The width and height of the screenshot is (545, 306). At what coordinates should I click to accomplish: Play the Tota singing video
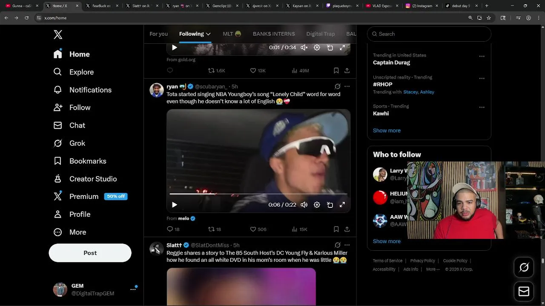[174, 205]
